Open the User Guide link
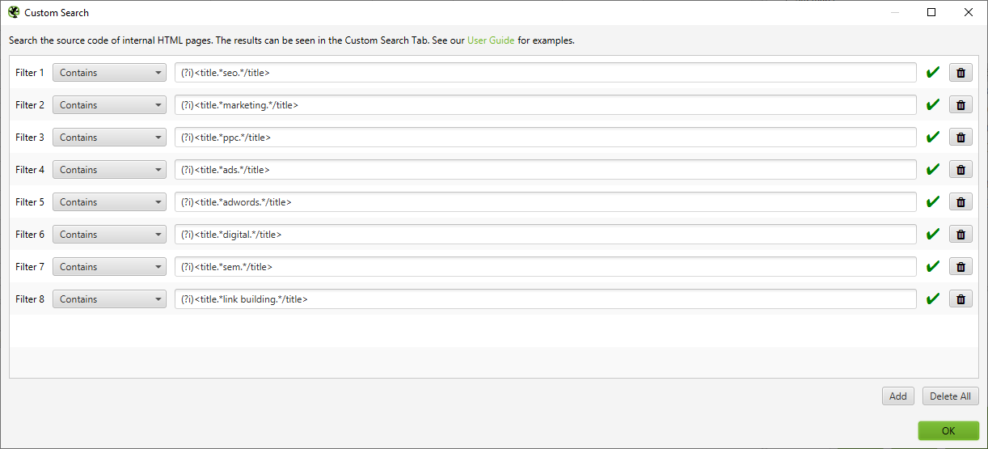The height and width of the screenshot is (449, 988). (491, 40)
